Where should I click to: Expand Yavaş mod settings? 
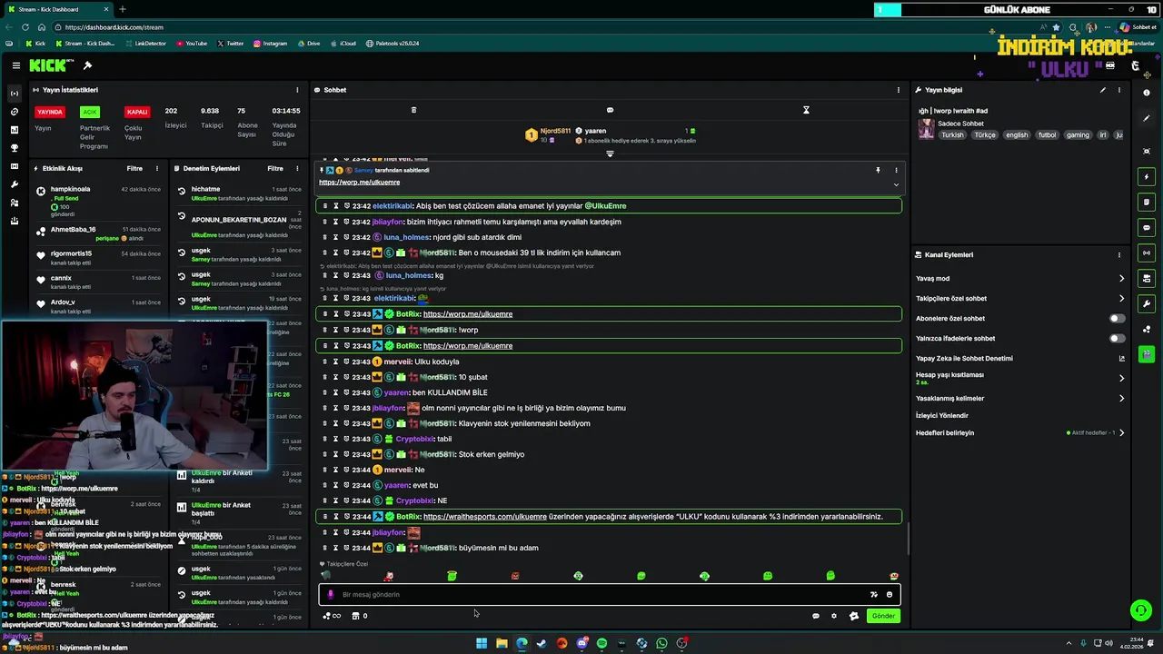pyautogui.click(x=1121, y=279)
